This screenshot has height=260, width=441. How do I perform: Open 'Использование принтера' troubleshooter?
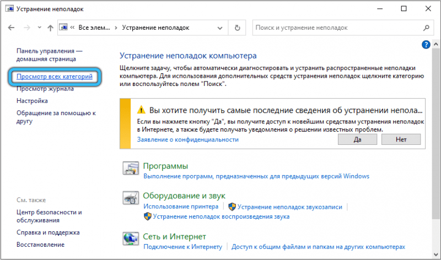coord(181,207)
